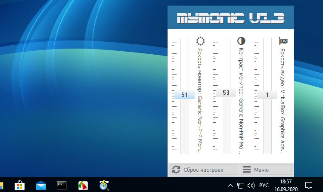Show hidden system tray icons
Image resolution: width=323 pixels, height=192 pixels.
click(x=230, y=186)
